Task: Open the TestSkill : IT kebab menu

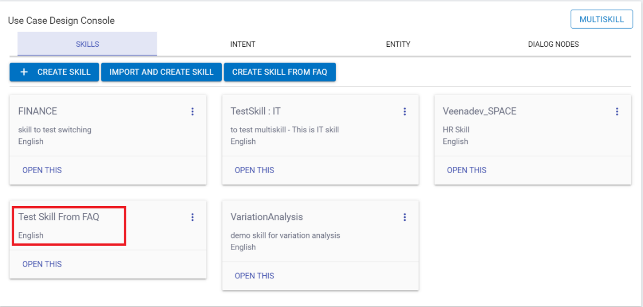Action: pos(405,112)
